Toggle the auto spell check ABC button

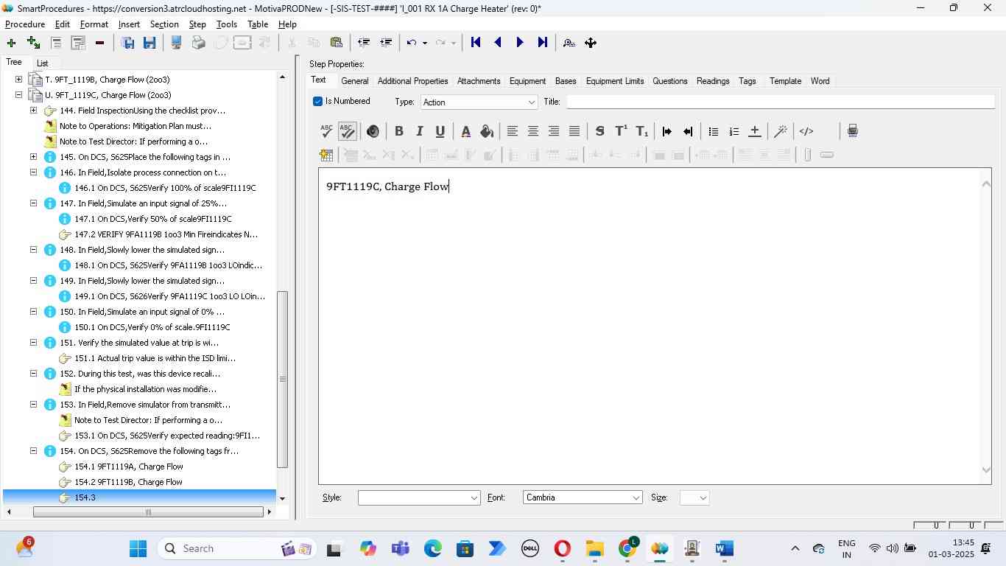click(x=348, y=131)
